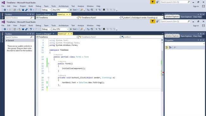Collapse General group in front window Toolbox
This screenshot has width=206, height=116.
[6, 41]
